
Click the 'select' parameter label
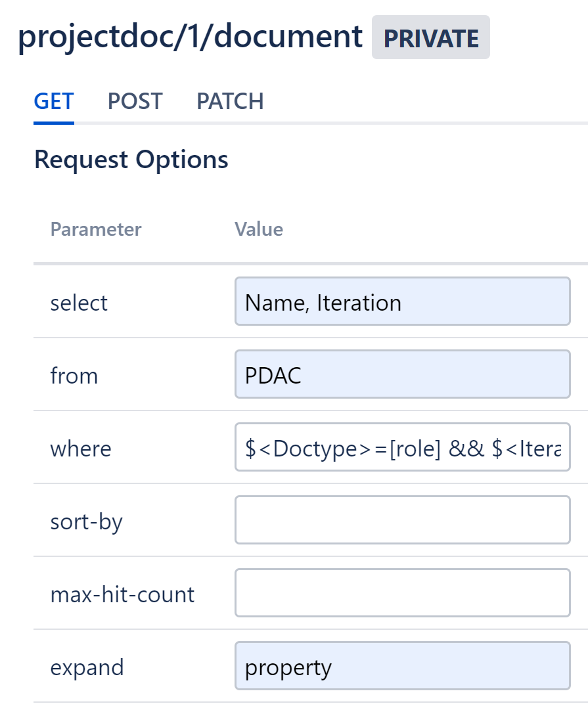pyautogui.click(x=79, y=303)
